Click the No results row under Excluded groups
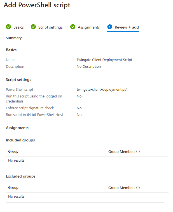 pyautogui.click(x=17, y=197)
